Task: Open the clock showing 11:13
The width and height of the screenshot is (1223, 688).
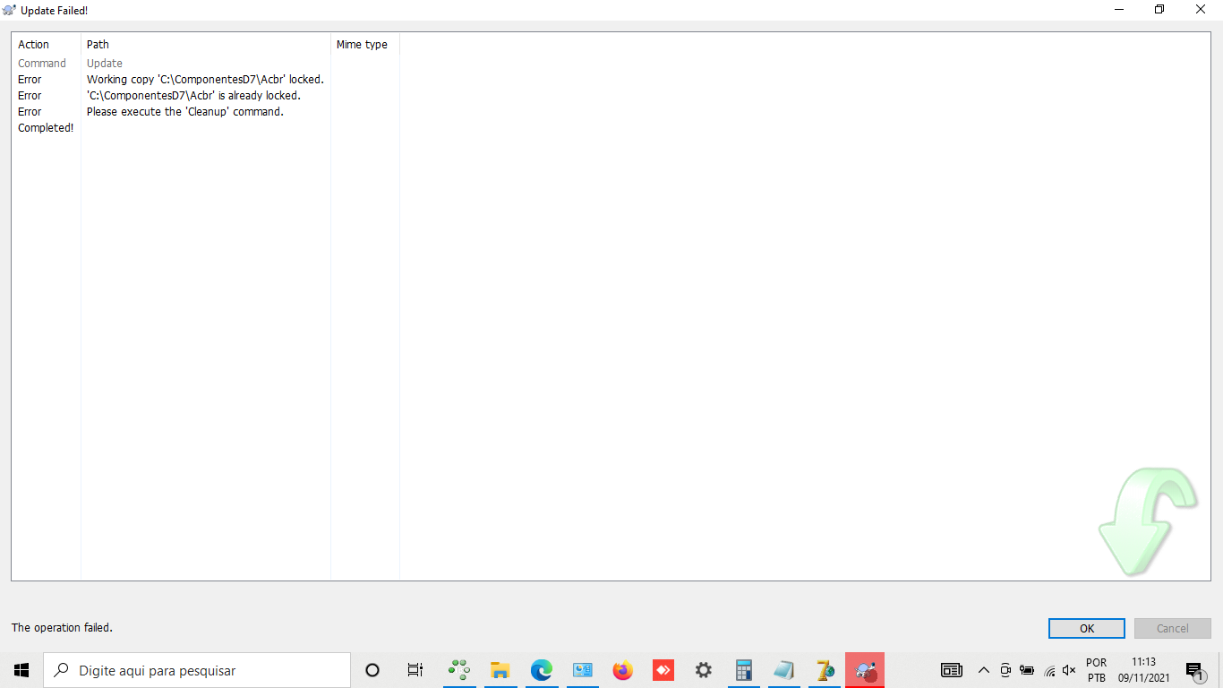Action: [1143, 670]
